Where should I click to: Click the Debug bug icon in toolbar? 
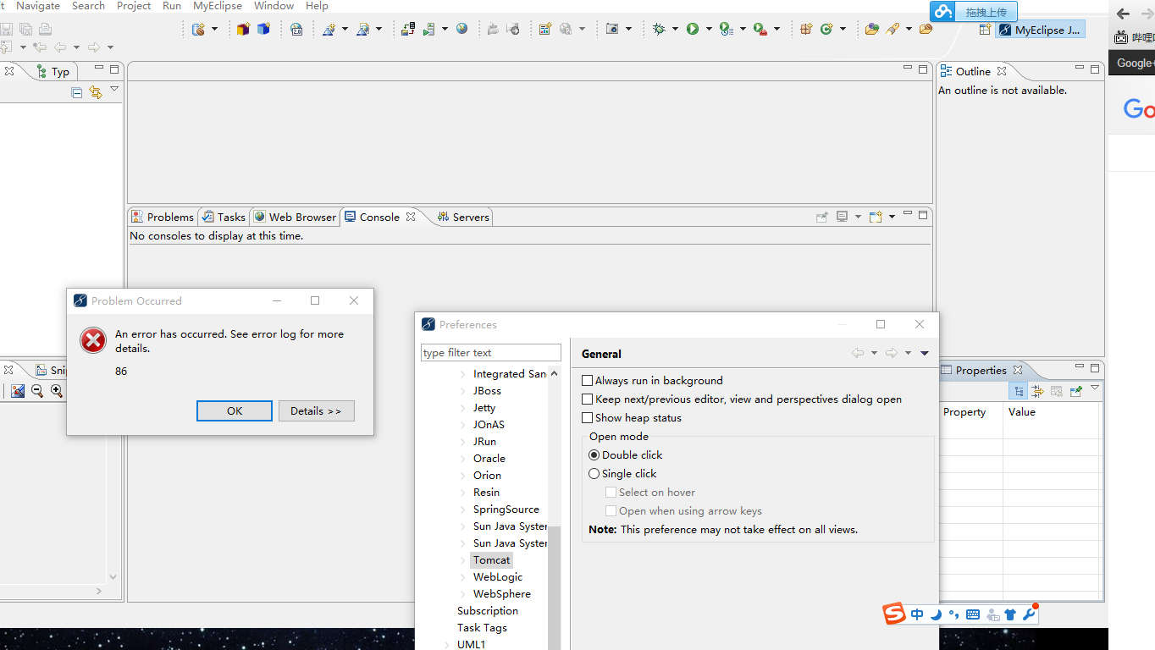coord(659,29)
